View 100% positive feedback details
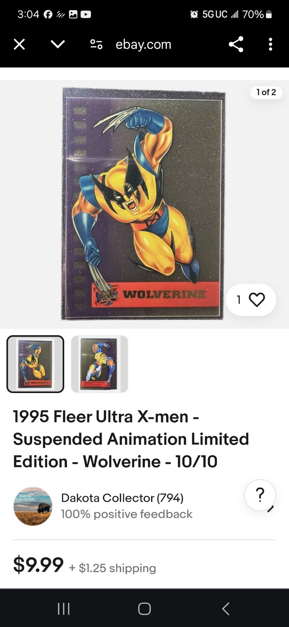This screenshot has height=627, width=289. point(126,514)
